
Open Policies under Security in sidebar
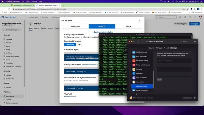8,75
